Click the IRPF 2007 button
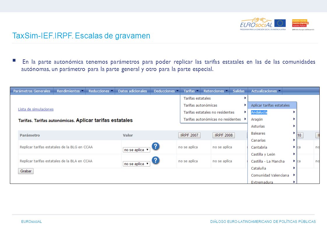The image size is (327, 231). (x=189, y=135)
